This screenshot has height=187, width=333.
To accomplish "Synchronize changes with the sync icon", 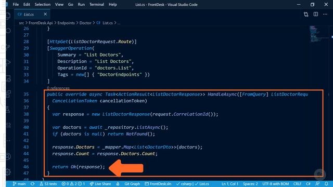I will tap(32, 184).
